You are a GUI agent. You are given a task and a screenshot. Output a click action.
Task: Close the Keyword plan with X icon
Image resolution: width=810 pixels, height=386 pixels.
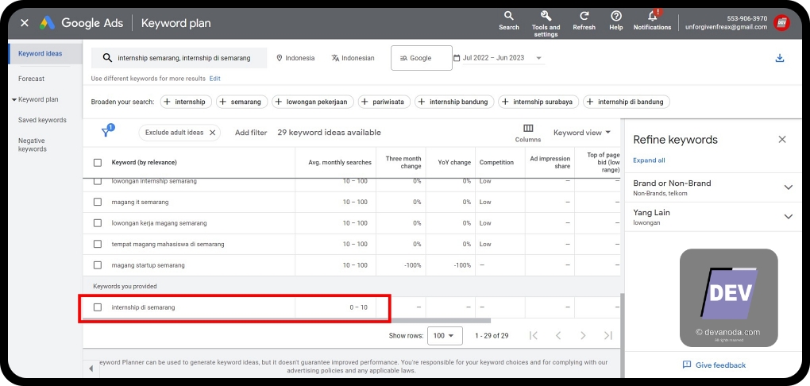click(x=25, y=23)
